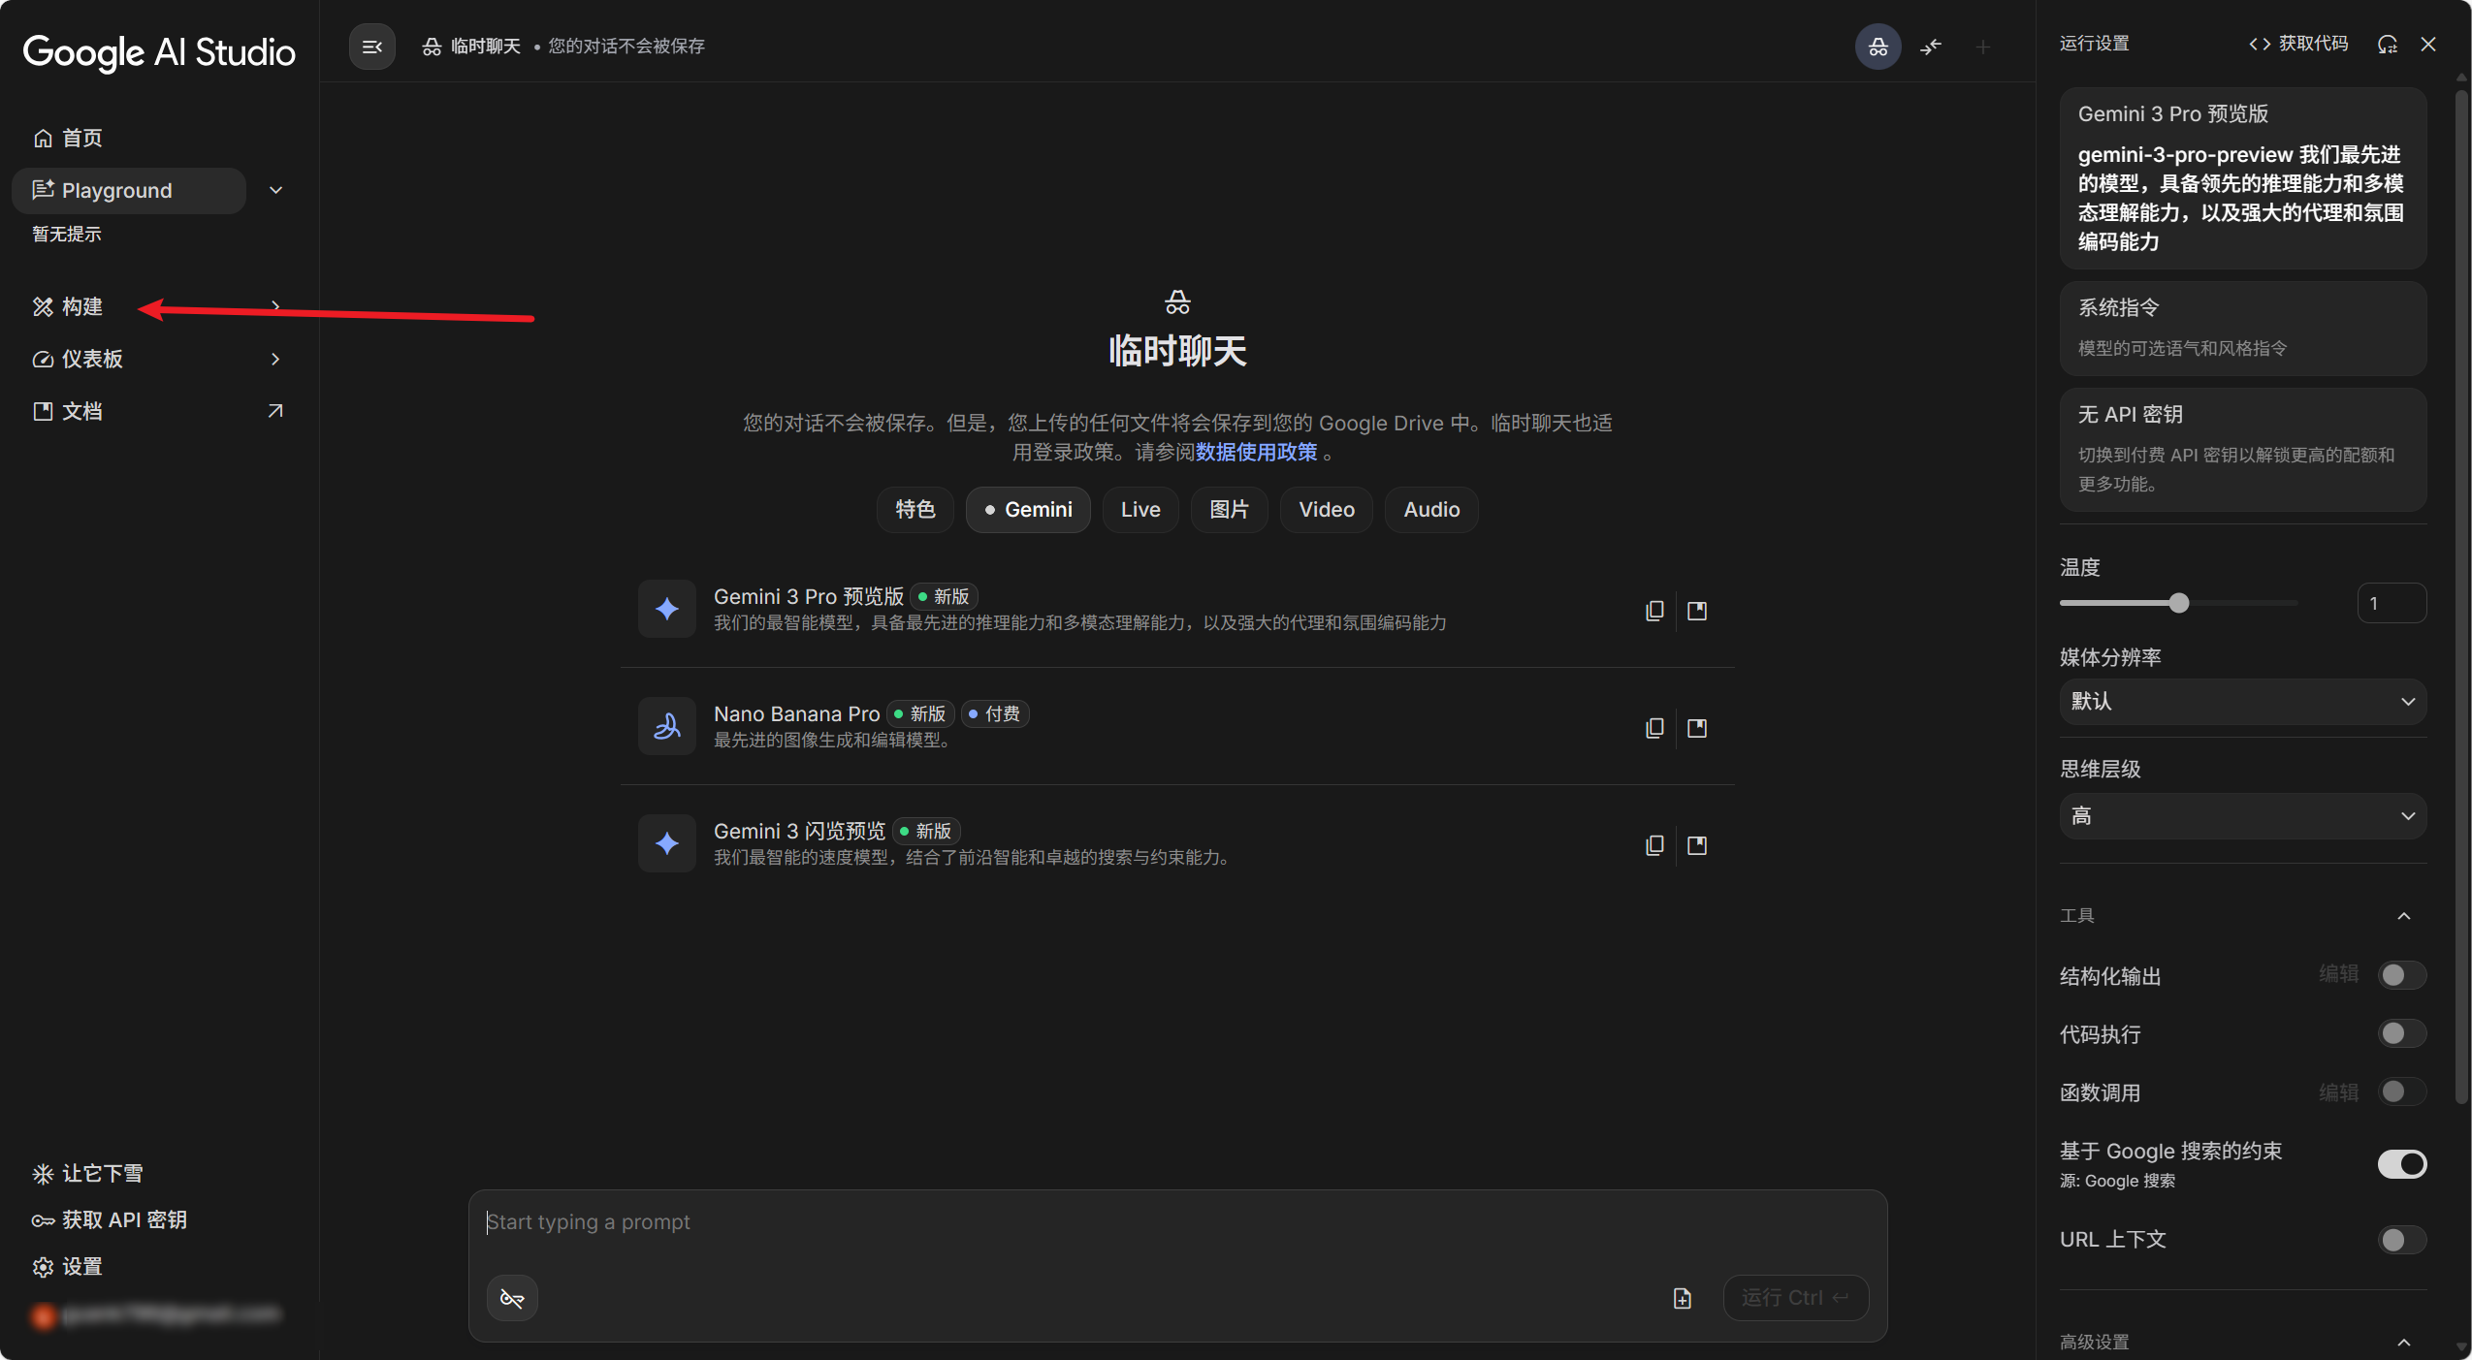Attach a file in the prompt box
Screen dimensions: 2472x1360
click(x=1681, y=1298)
